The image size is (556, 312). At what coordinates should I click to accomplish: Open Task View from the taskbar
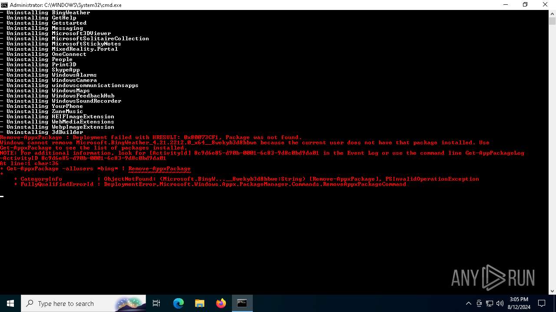(156, 303)
